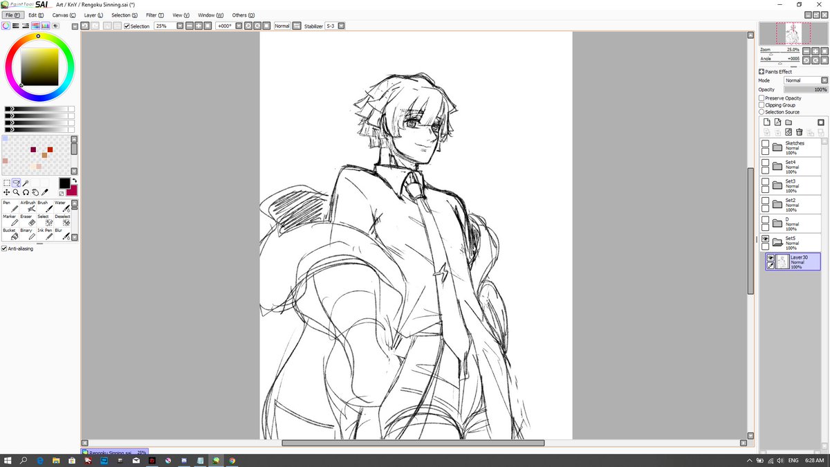
Task: Hide the Set5 folder eye icon
Action: click(x=765, y=239)
